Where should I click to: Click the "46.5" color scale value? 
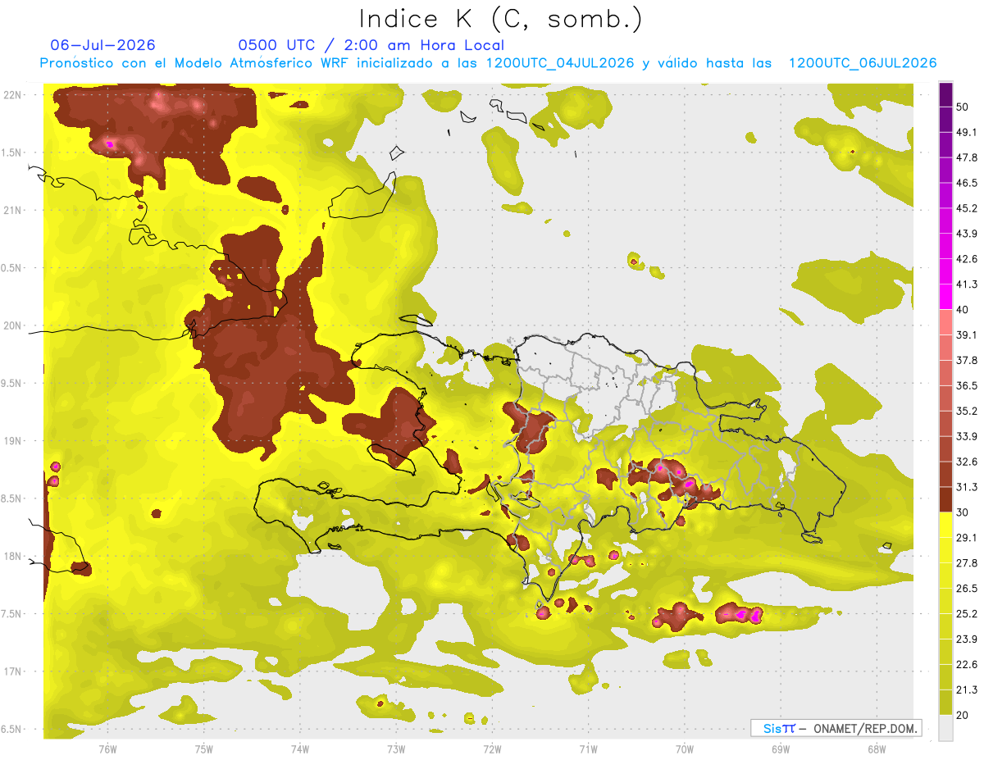coord(967,183)
